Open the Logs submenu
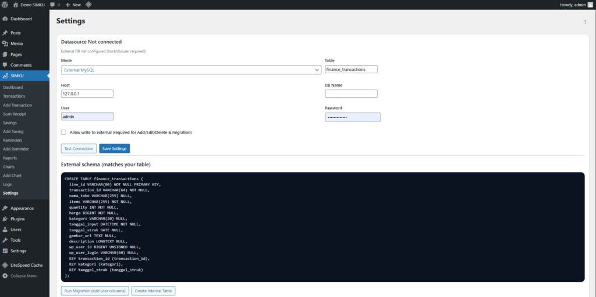The height and width of the screenshot is (297, 596). (7, 184)
